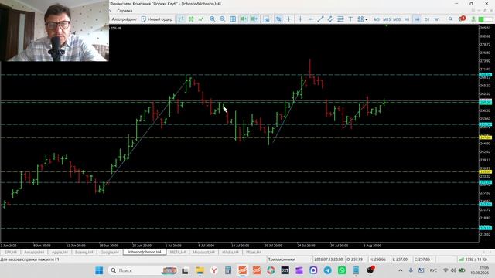Draw a vertical line
Screen dimensions: 495x278
point(300,19)
